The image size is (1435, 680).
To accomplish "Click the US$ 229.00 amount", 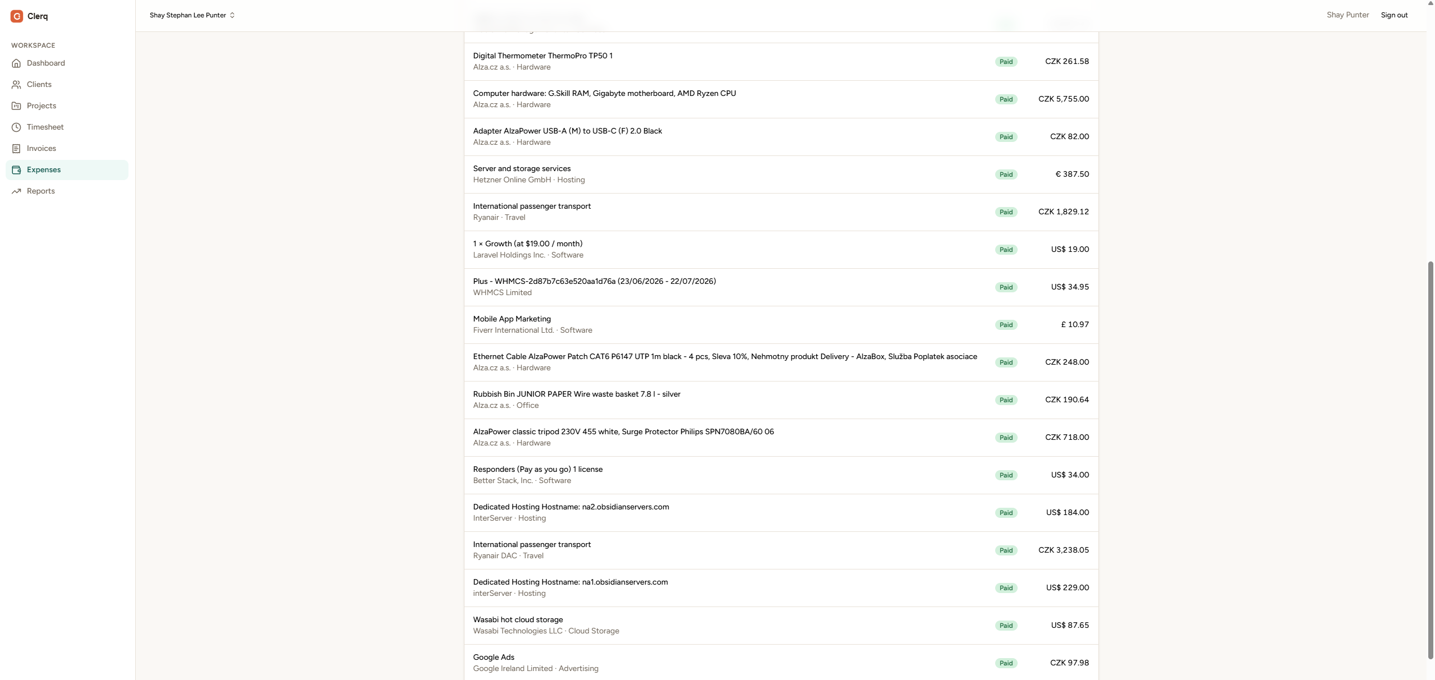I will [1068, 588].
